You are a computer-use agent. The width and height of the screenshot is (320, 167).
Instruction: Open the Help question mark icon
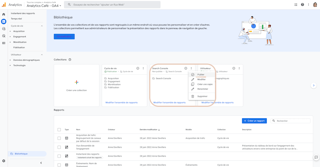pyautogui.click(x=302, y=4)
